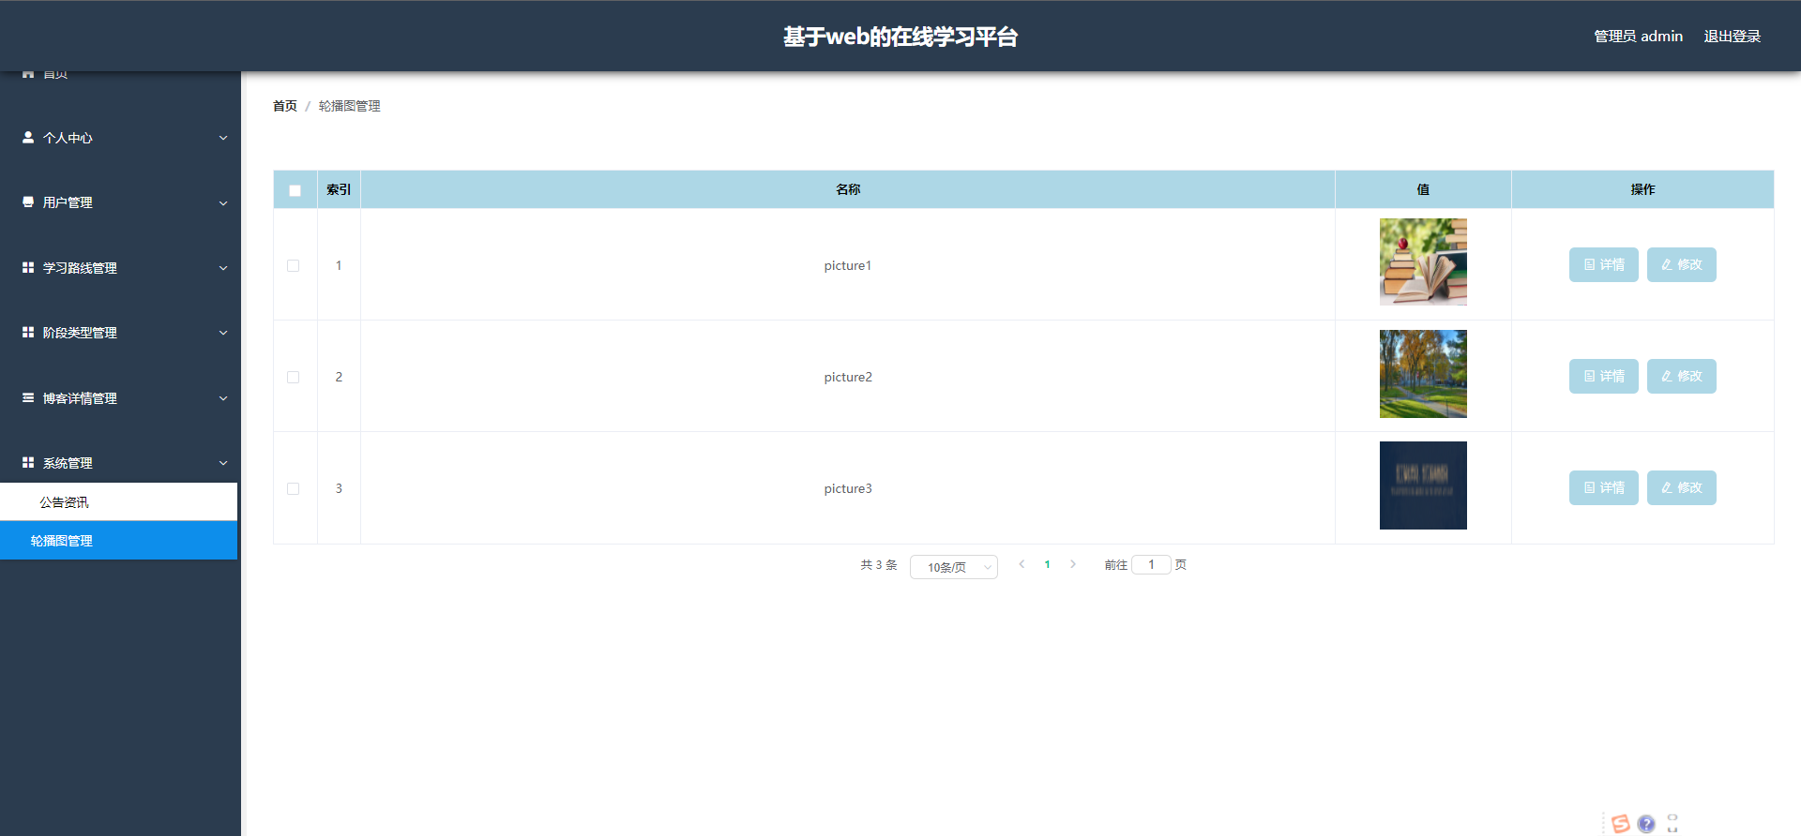Click the grid icon beside 系统管理
Image resolution: width=1801 pixels, height=836 pixels.
28,462
